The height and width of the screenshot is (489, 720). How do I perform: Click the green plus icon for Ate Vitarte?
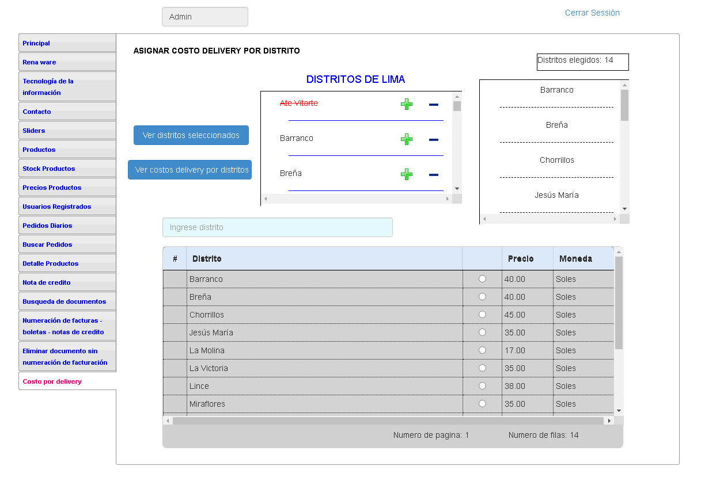tap(407, 104)
